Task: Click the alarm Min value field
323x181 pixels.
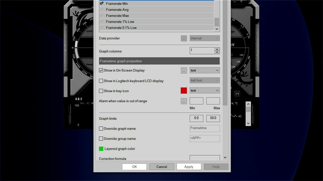Action: tap(196, 101)
